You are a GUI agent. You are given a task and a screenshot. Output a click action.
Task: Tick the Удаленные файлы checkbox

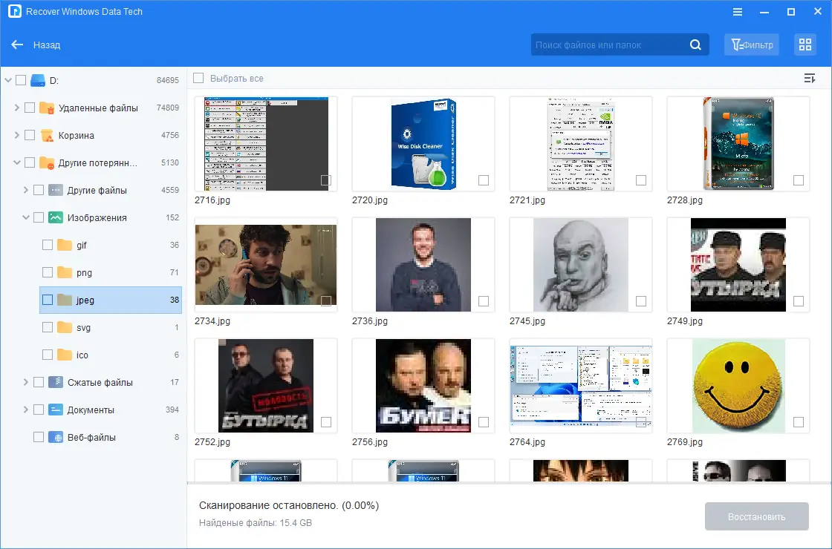pyautogui.click(x=30, y=108)
